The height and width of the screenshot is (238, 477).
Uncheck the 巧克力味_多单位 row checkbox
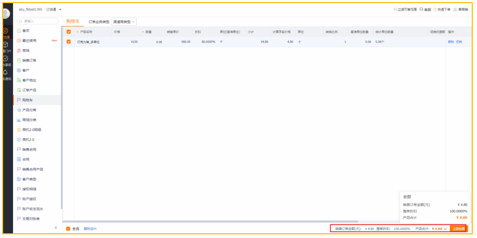69,42
